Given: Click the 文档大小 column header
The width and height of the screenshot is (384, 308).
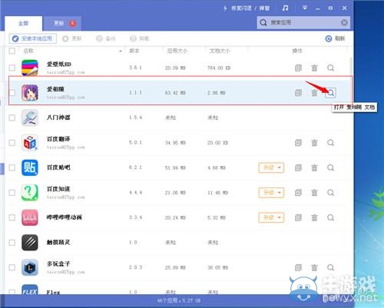Looking at the screenshot, I should pos(220,51).
